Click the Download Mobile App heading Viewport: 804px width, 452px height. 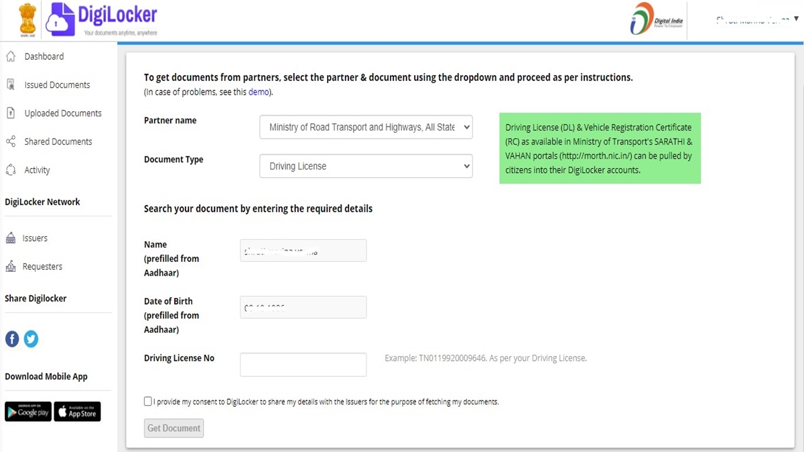tap(46, 376)
